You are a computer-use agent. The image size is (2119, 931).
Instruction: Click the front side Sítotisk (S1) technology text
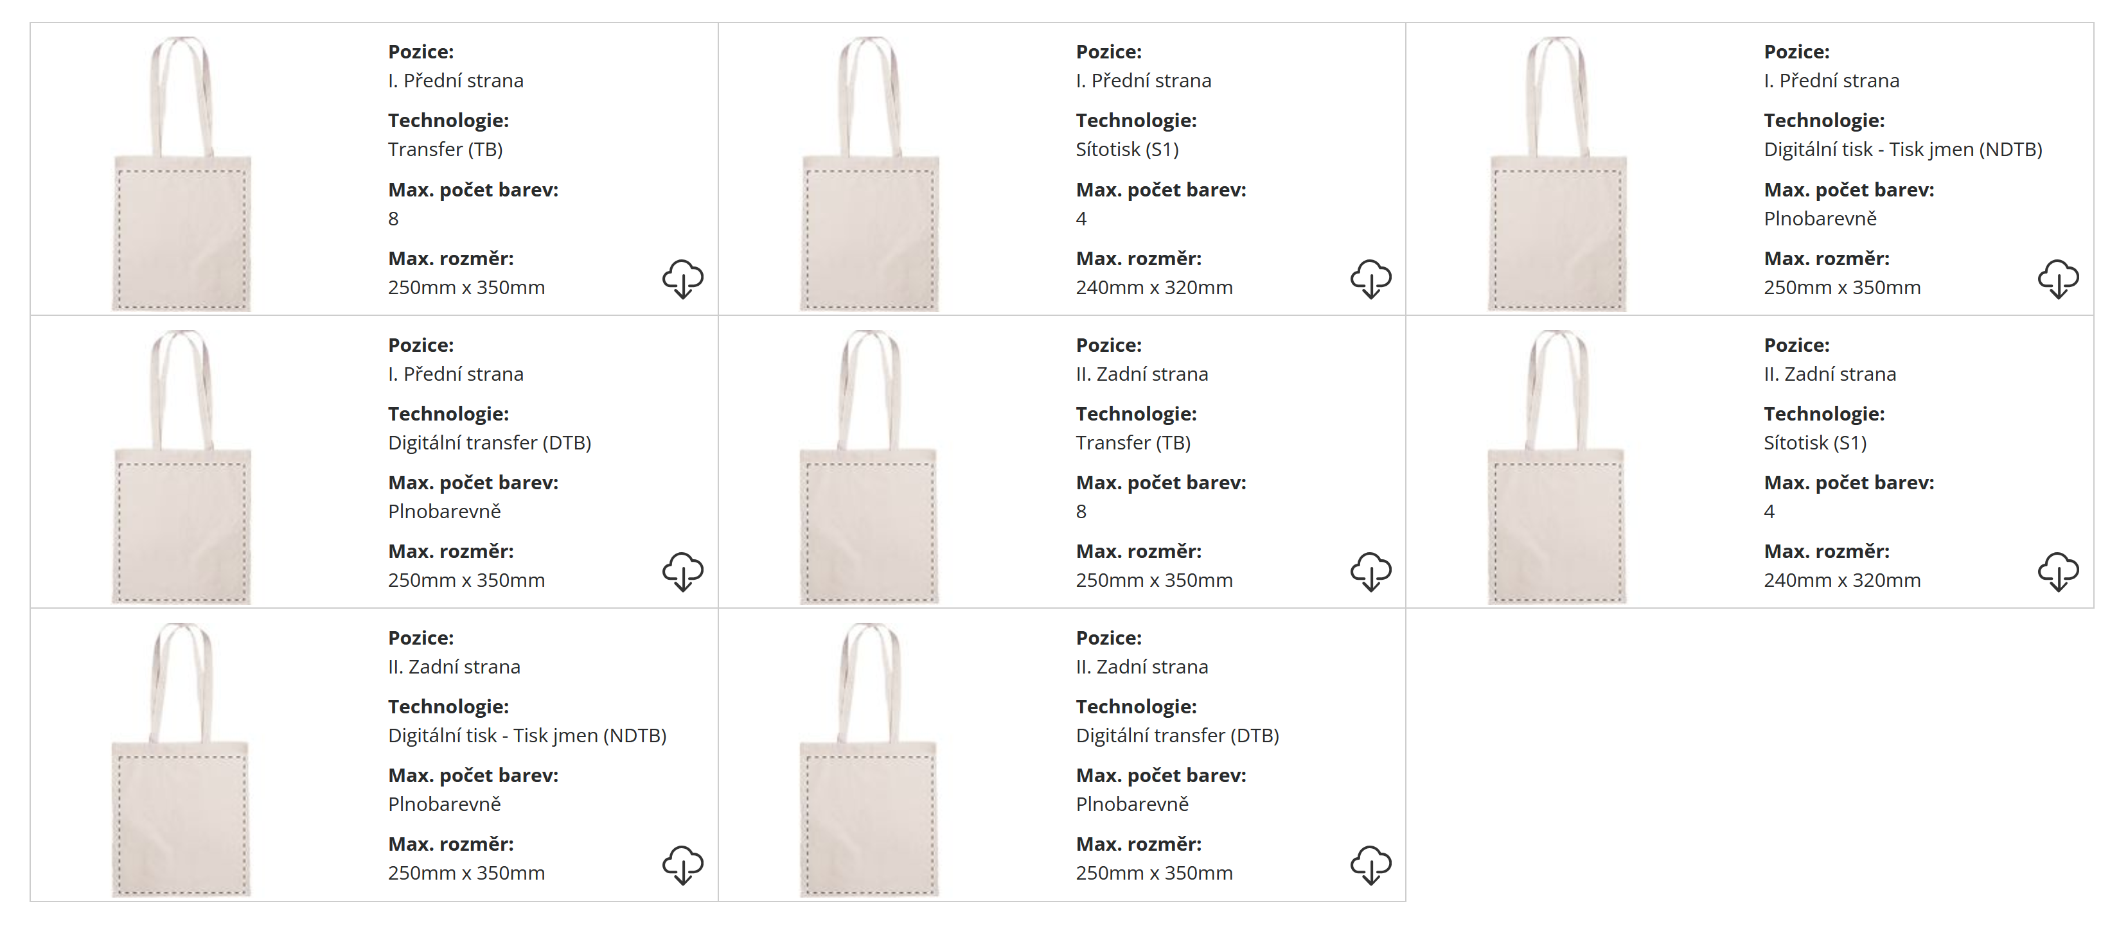click(1127, 150)
